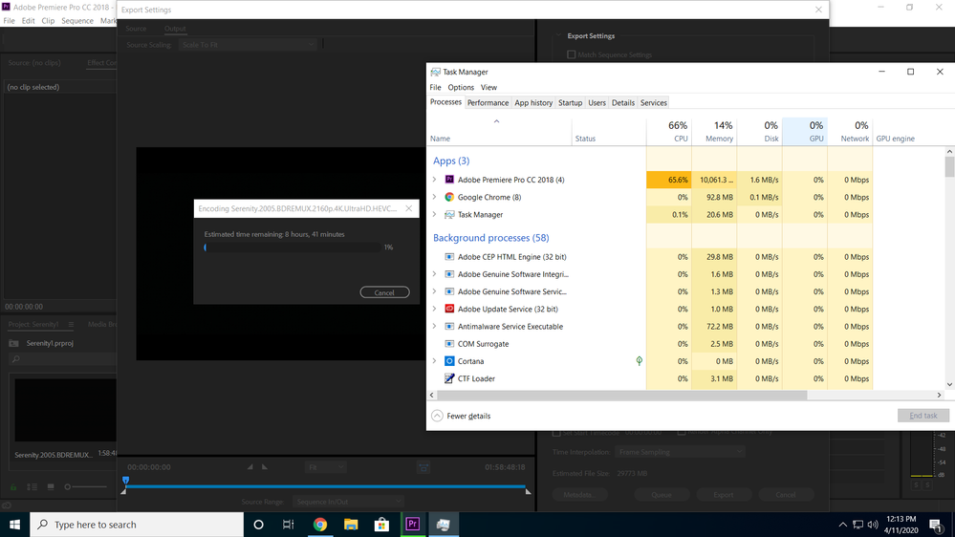Image resolution: width=955 pixels, height=537 pixels.
Task: Open Microsoft Store from the taskbar
Action: [381, 525]
